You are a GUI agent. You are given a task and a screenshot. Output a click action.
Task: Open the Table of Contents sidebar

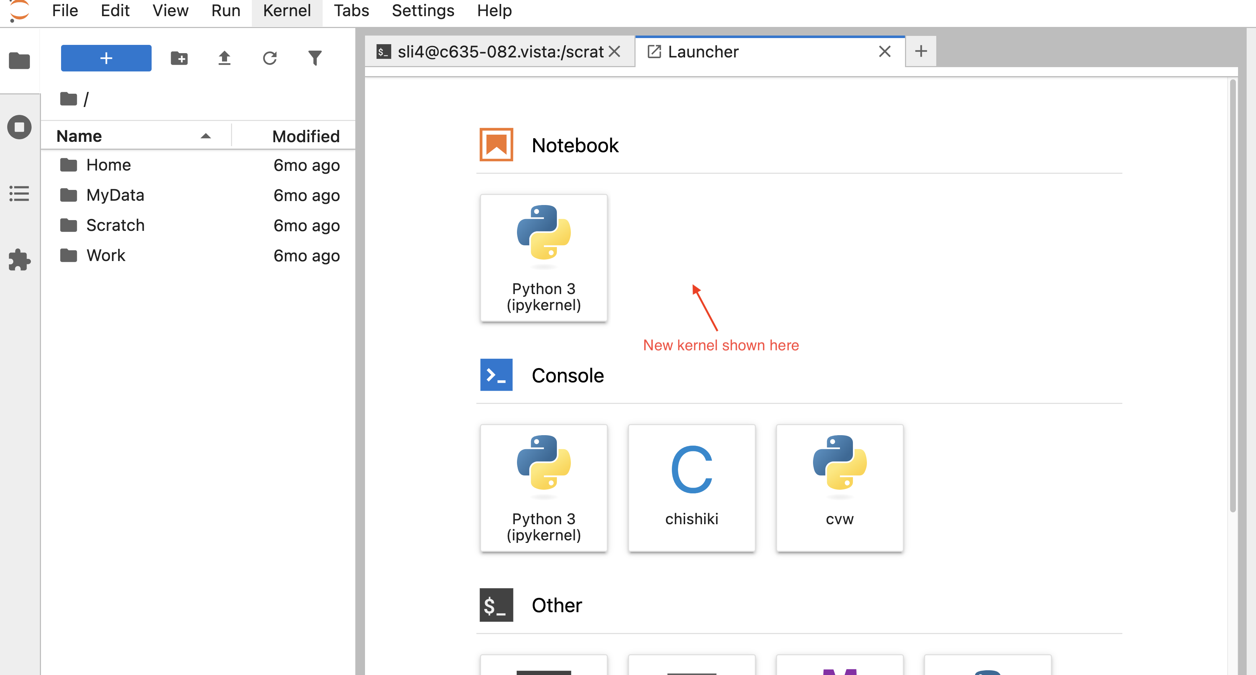19,194
